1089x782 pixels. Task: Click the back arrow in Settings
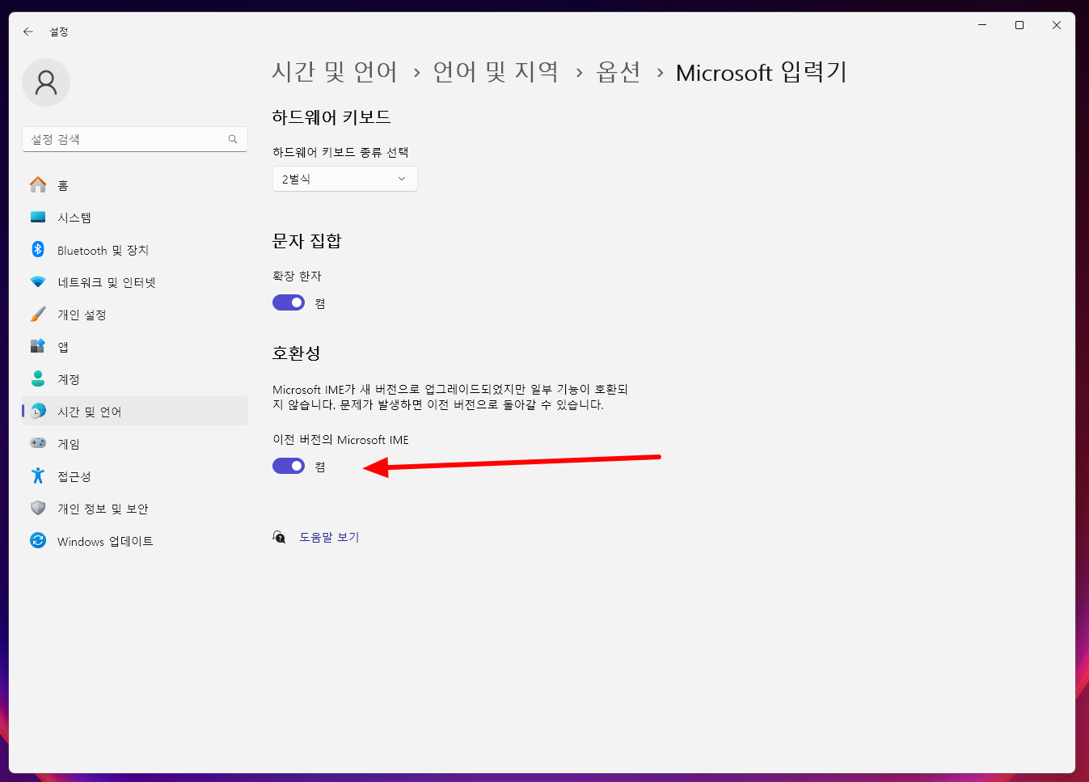(28, 32)
